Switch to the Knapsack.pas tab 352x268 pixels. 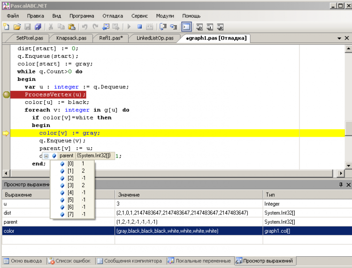pyautogui.click(x=71, y=38)
